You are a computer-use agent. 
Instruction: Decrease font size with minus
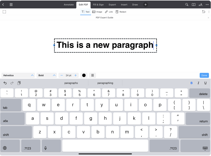tap(62, 75)
